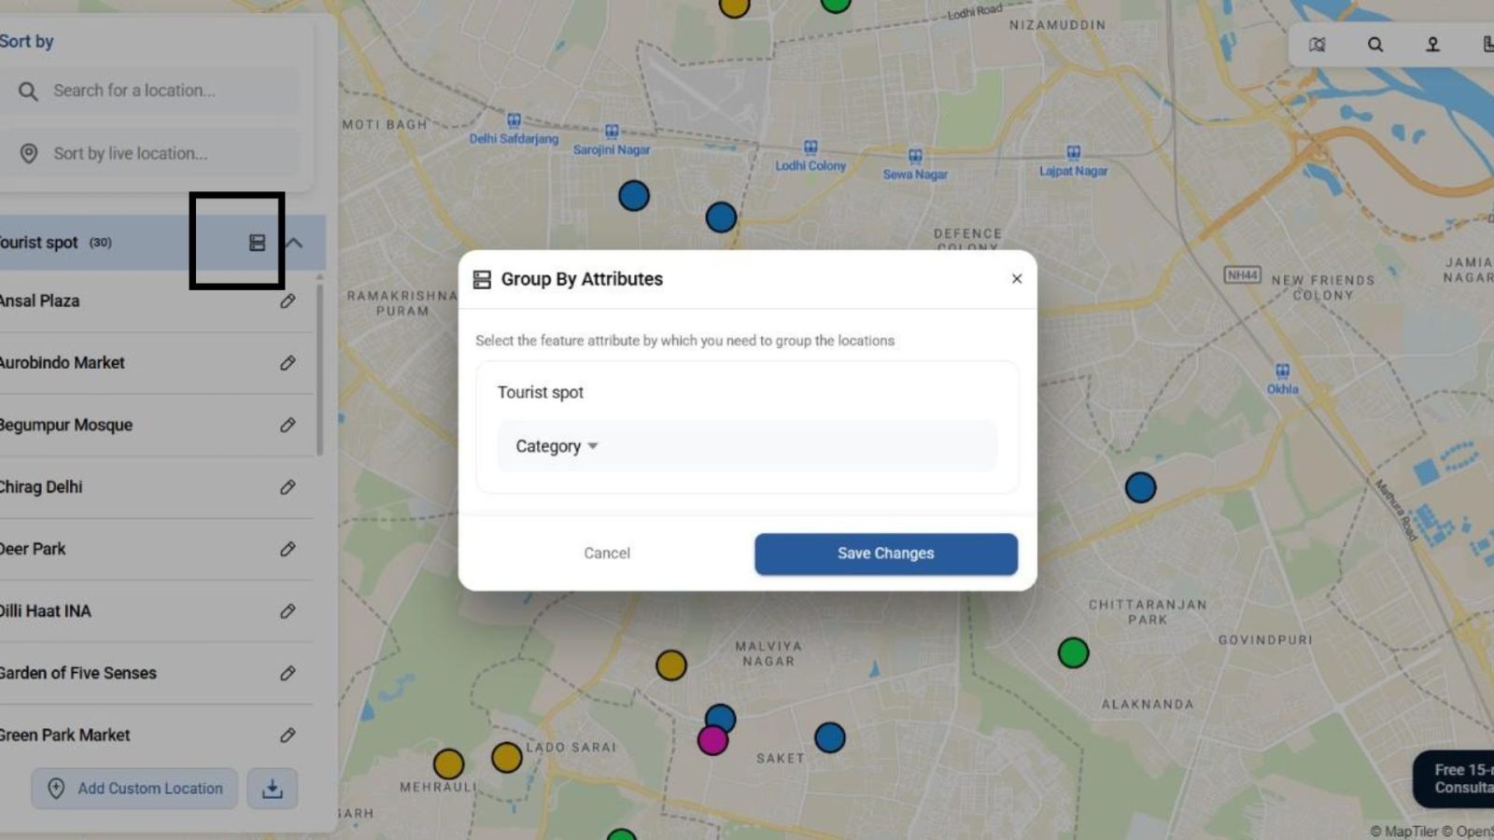Edit Aurobindo Market with pencil icon

[288, 363]
